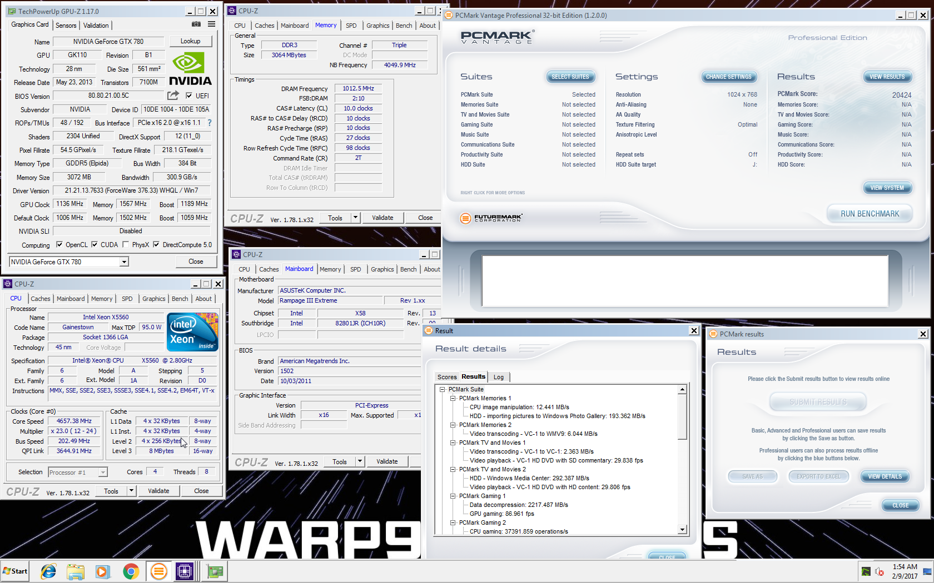Open the Scores tab in Result details
934x583 pixels.
coord(447,377)
